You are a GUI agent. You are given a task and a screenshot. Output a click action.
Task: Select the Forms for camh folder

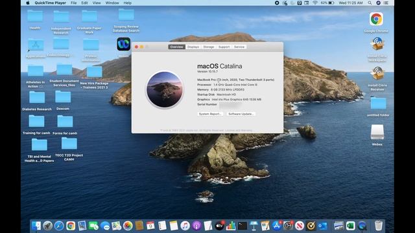(x=65, y=121)
